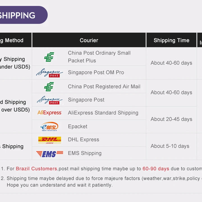Click the About 5-10 days cell
This screenshot has height=202, width=202.
(170, 146)
